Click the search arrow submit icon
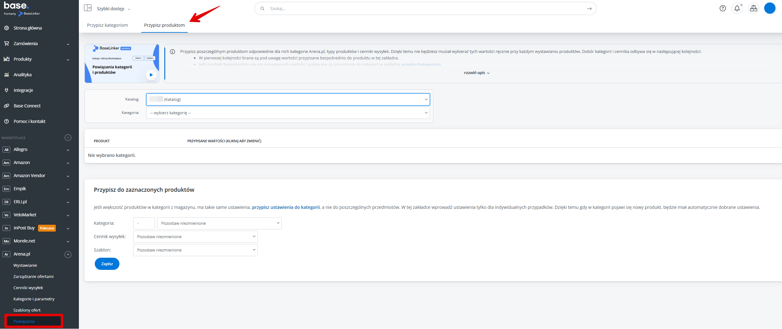Image resolution: width=782 pixels, height=329 pixels. [589, 9]
